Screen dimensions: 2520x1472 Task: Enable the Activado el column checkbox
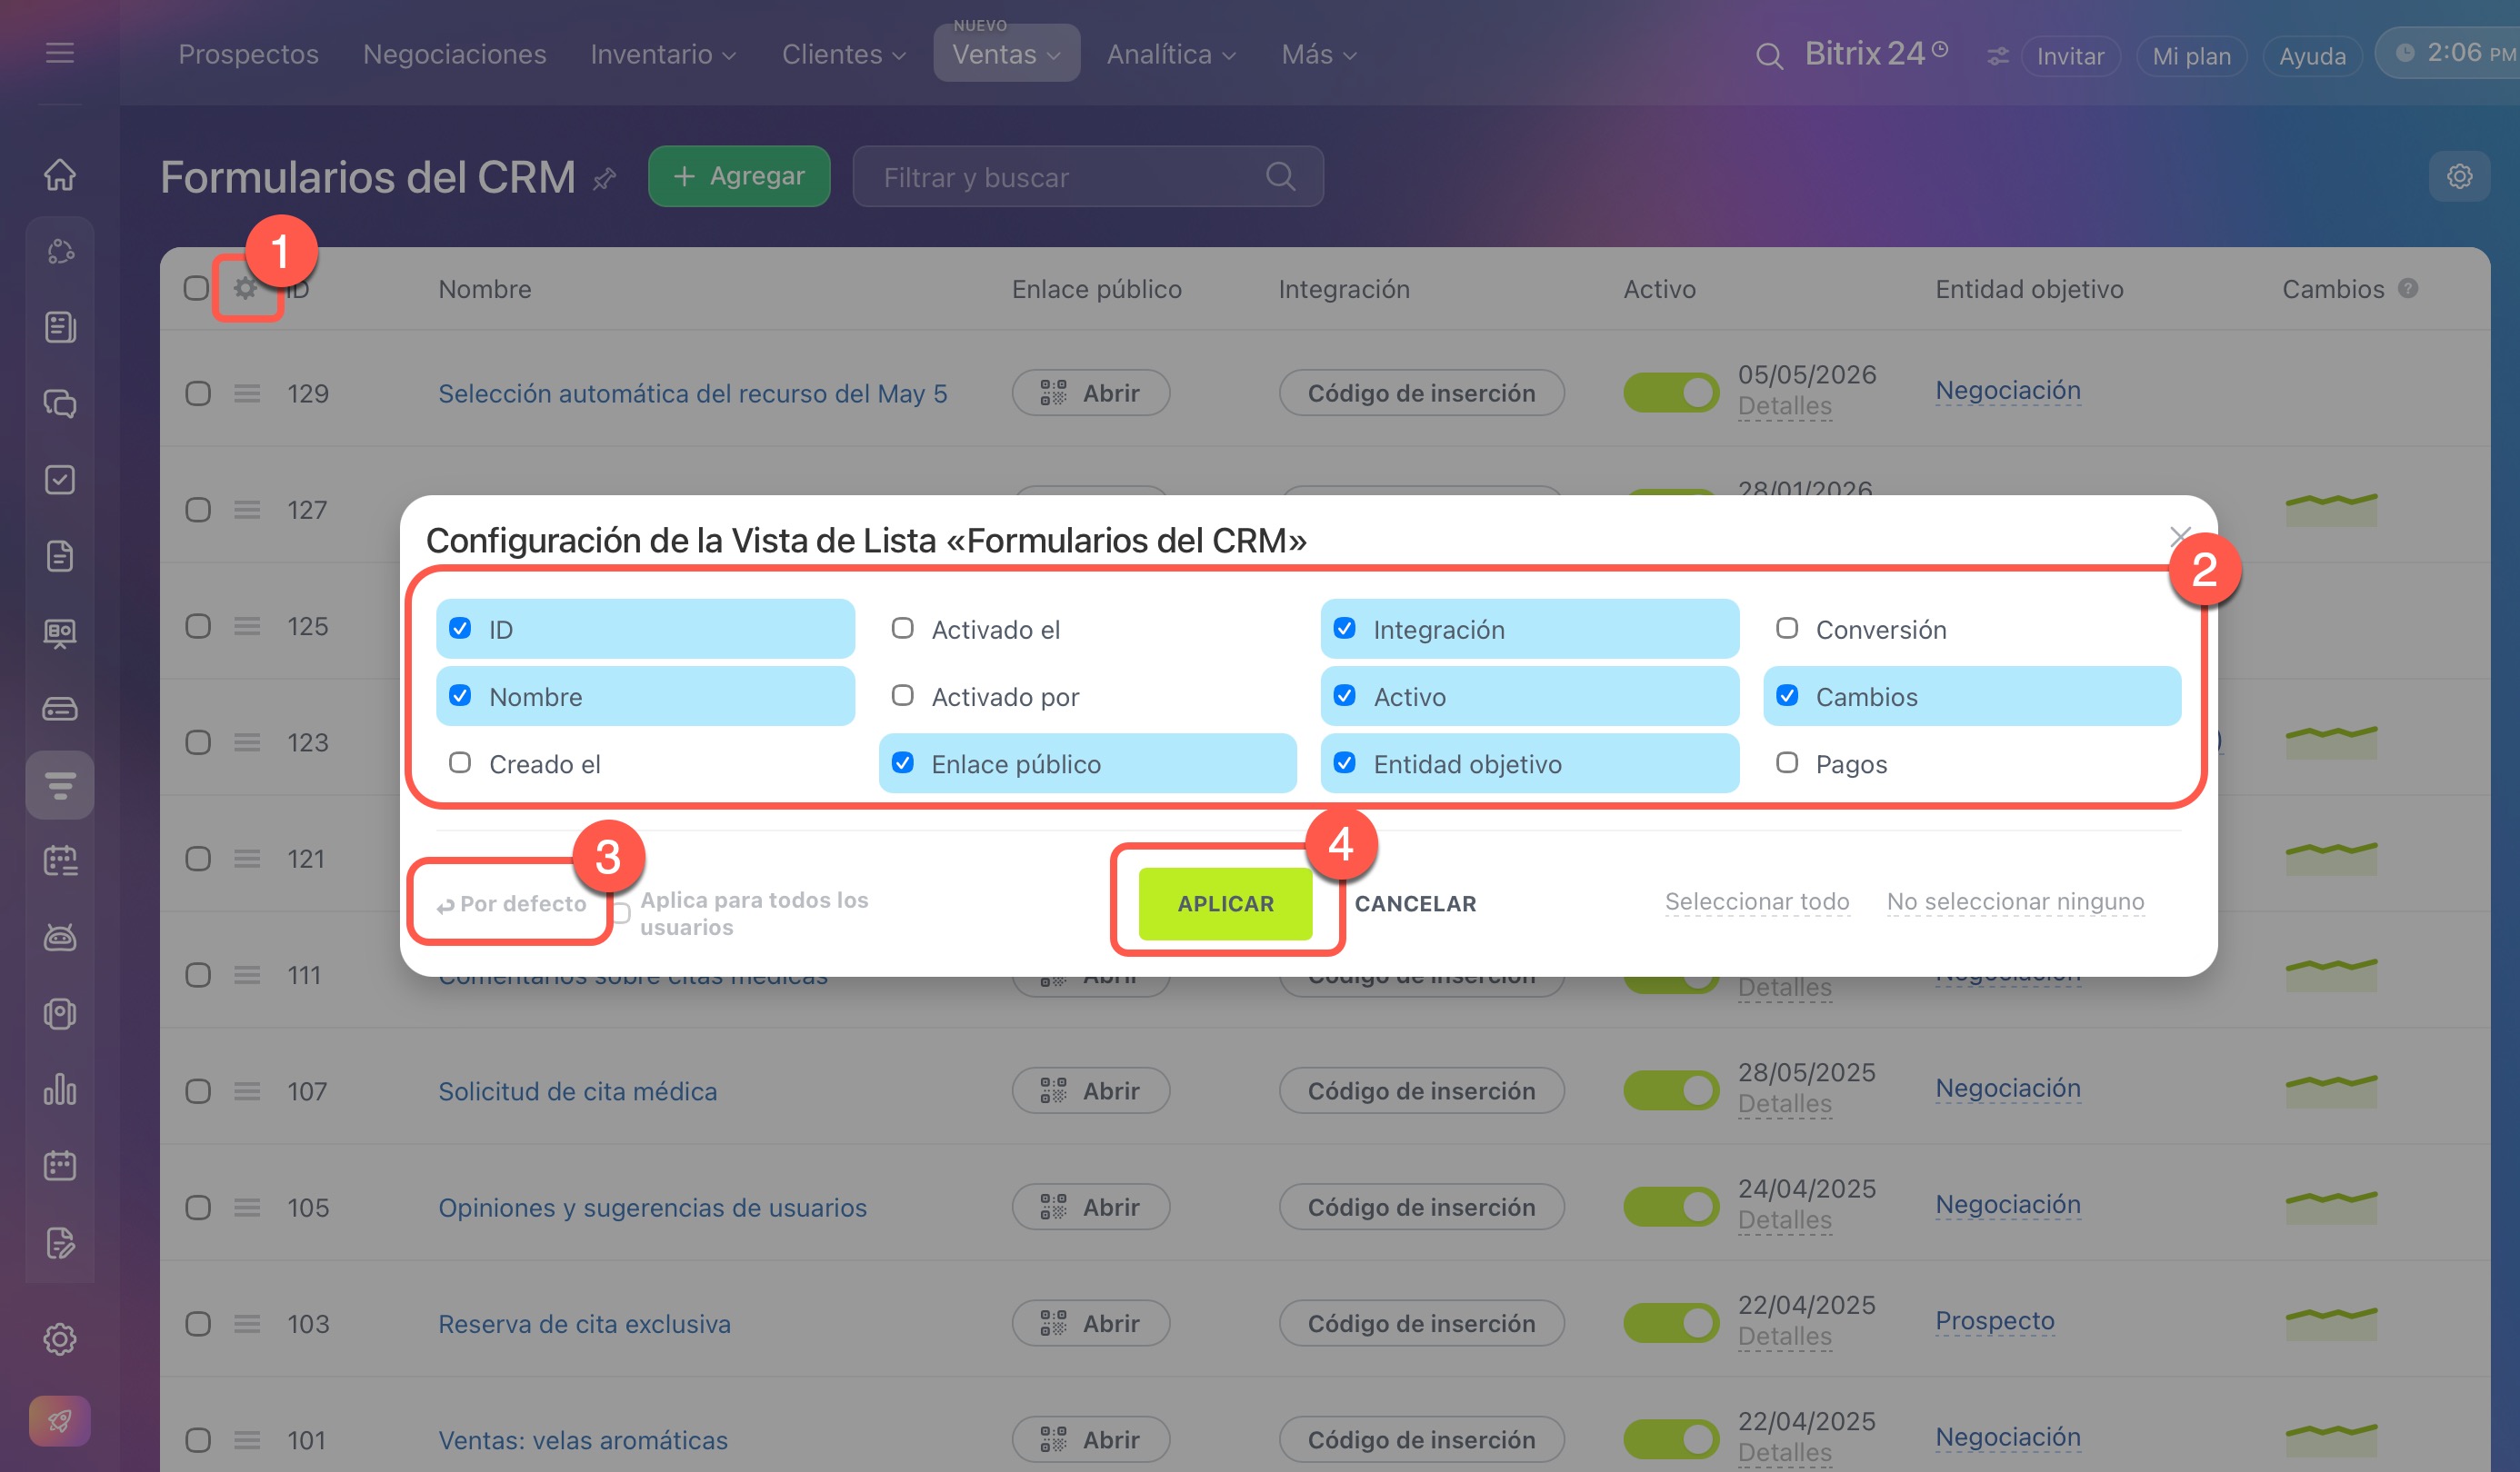pyautogui.click(x=902, y=629)
